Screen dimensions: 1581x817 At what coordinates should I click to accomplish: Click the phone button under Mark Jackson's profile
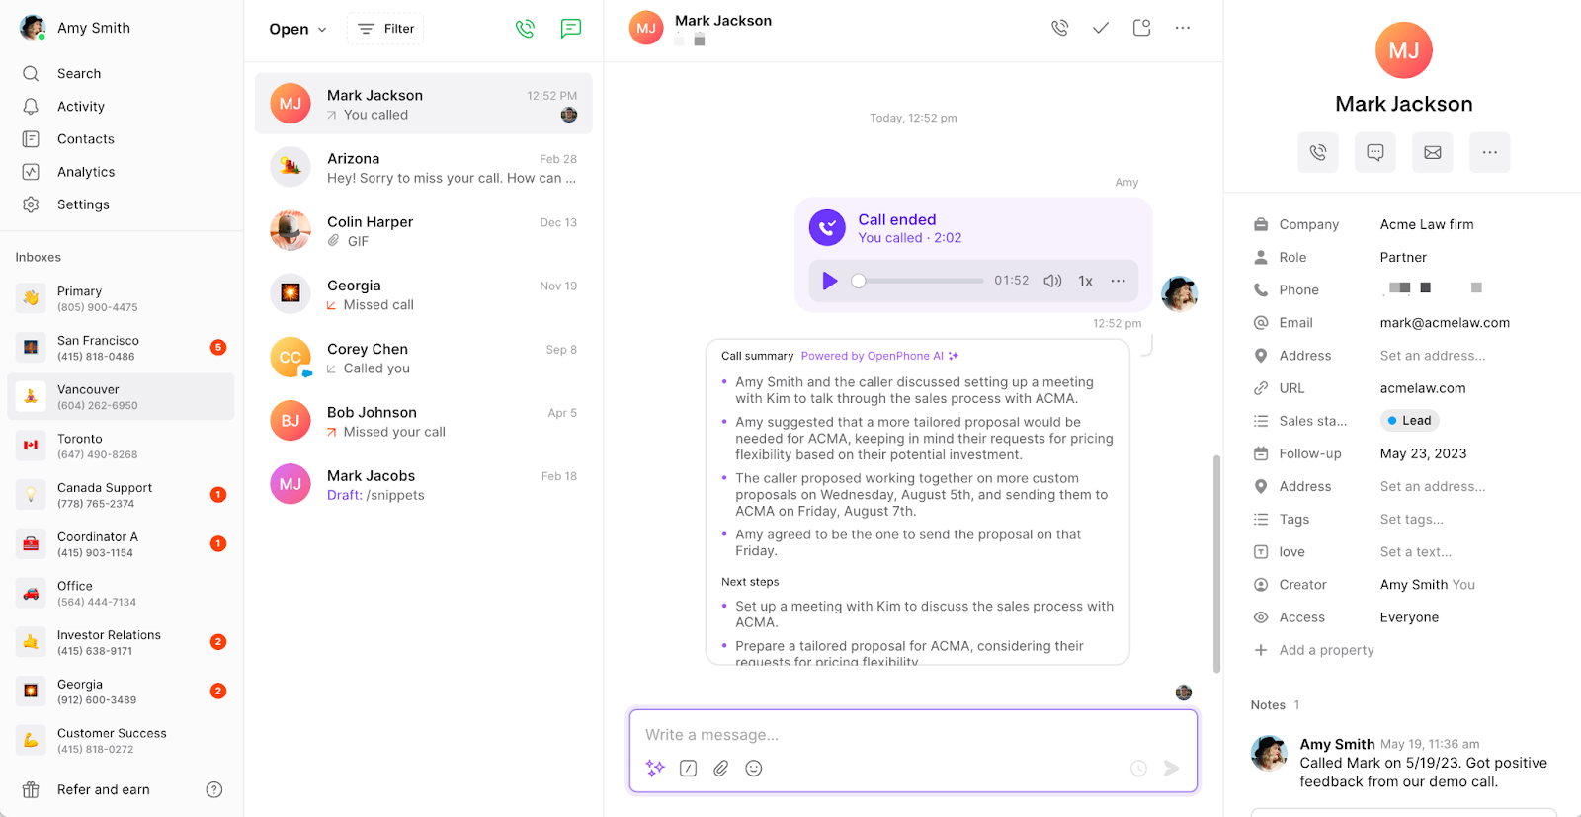tap(1318, 152)
